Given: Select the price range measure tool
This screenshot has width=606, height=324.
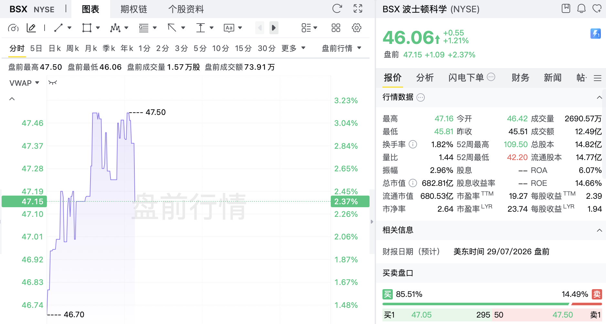Looking at the screenshot, I should 201,28.
